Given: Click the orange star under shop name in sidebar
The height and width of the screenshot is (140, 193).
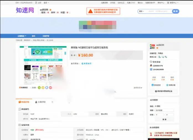Looking at the screenshot, I should click(157, 48).
